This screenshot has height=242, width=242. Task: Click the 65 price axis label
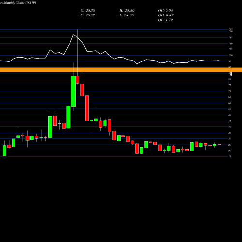[230, 97]
